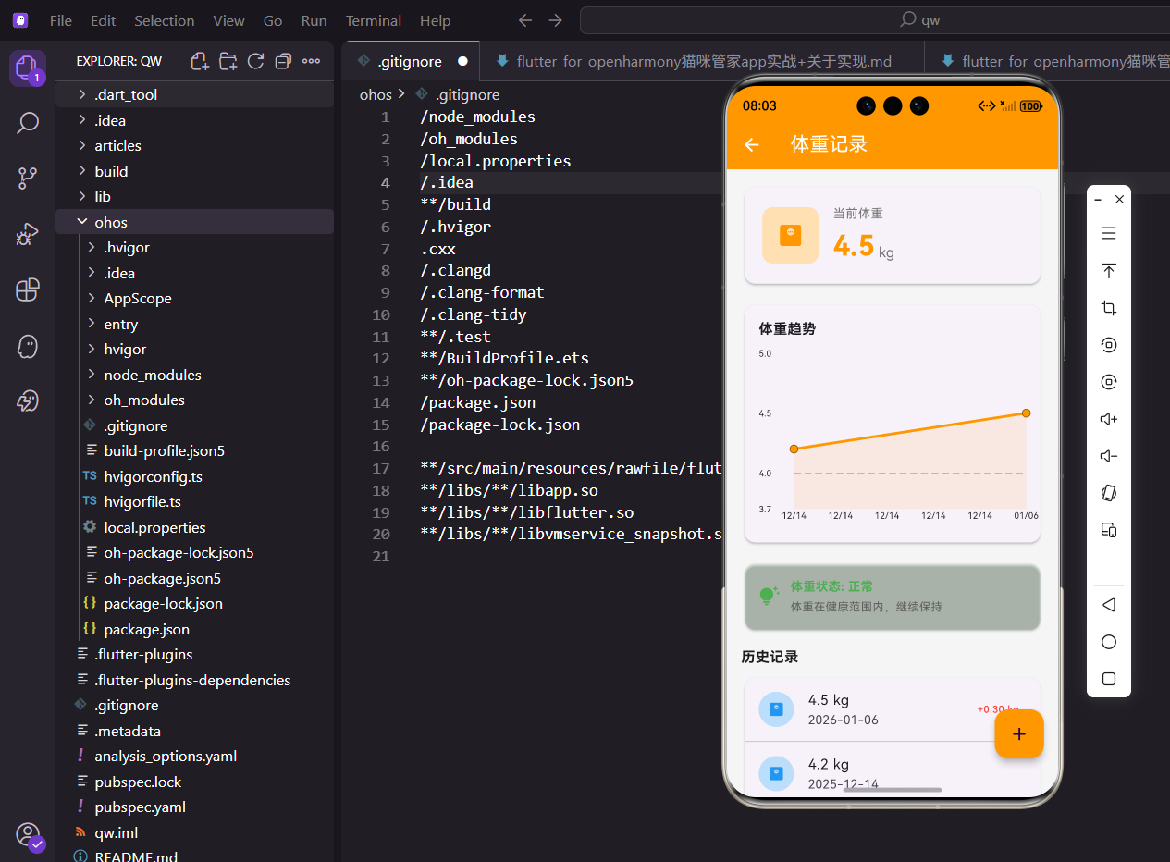The image size is (1170, 862).
Task: Open the Source Control view
Action: pyautogui.click(x=28, y=179)
